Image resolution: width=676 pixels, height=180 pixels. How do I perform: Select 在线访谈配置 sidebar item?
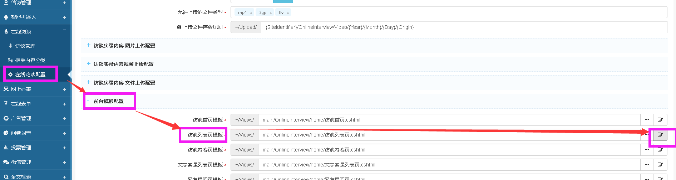[30, 74]
